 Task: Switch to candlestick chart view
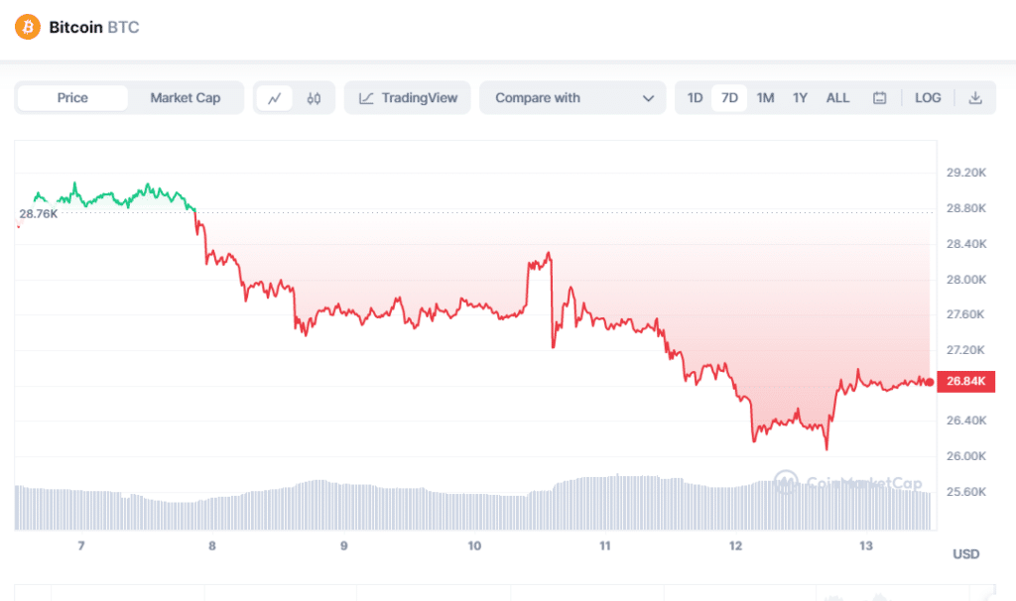coord(315,98)
